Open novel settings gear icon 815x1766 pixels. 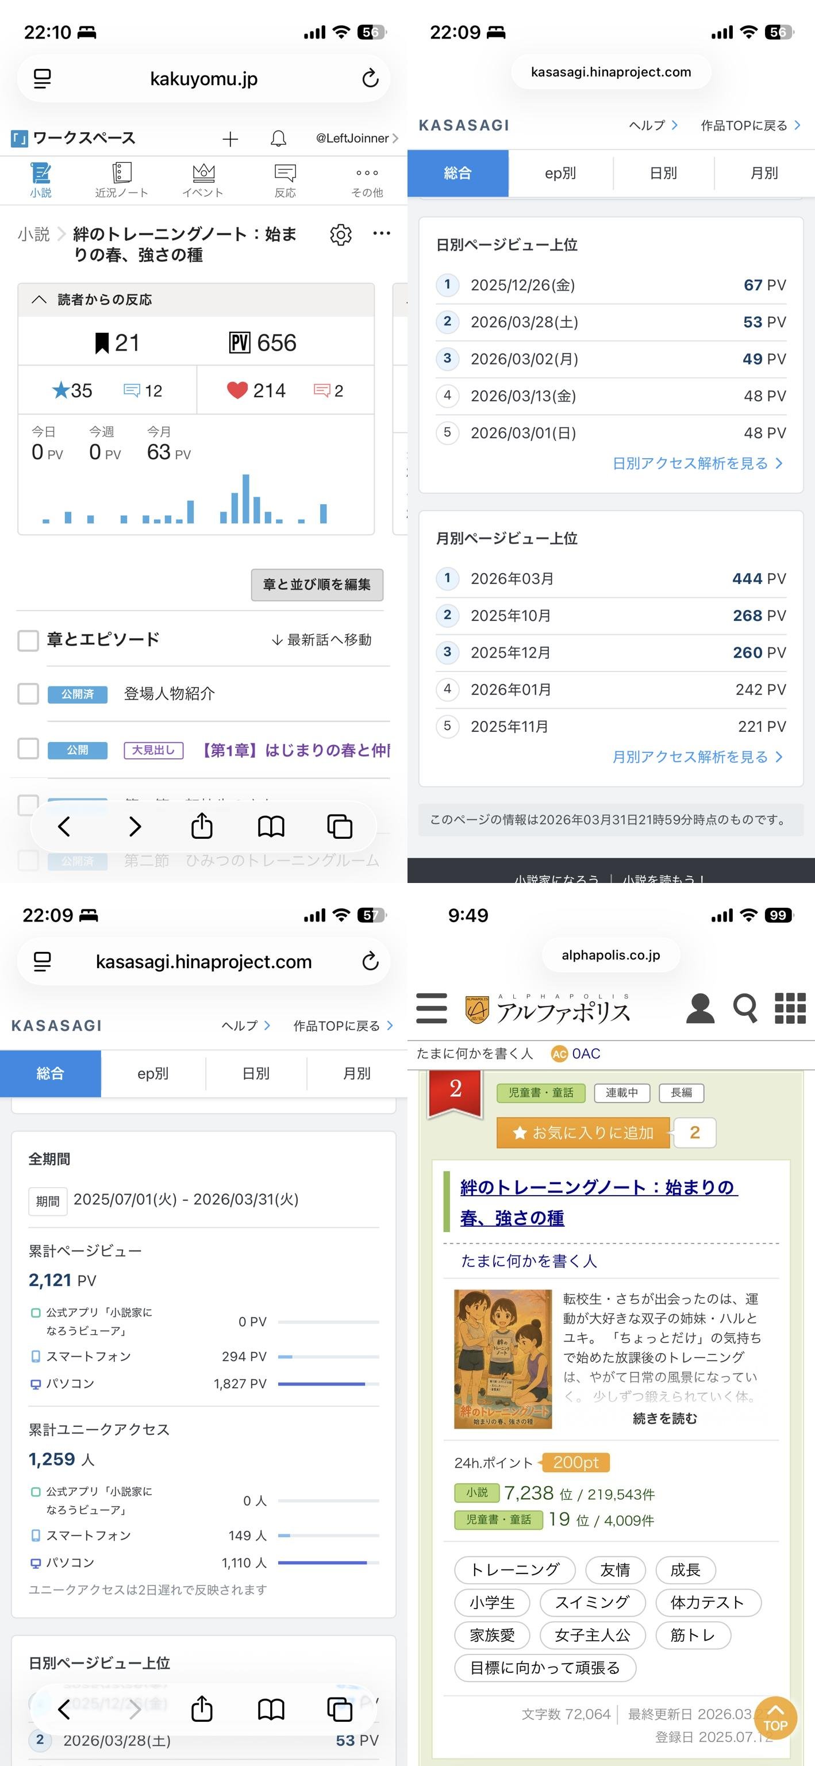tap(341, 235)
